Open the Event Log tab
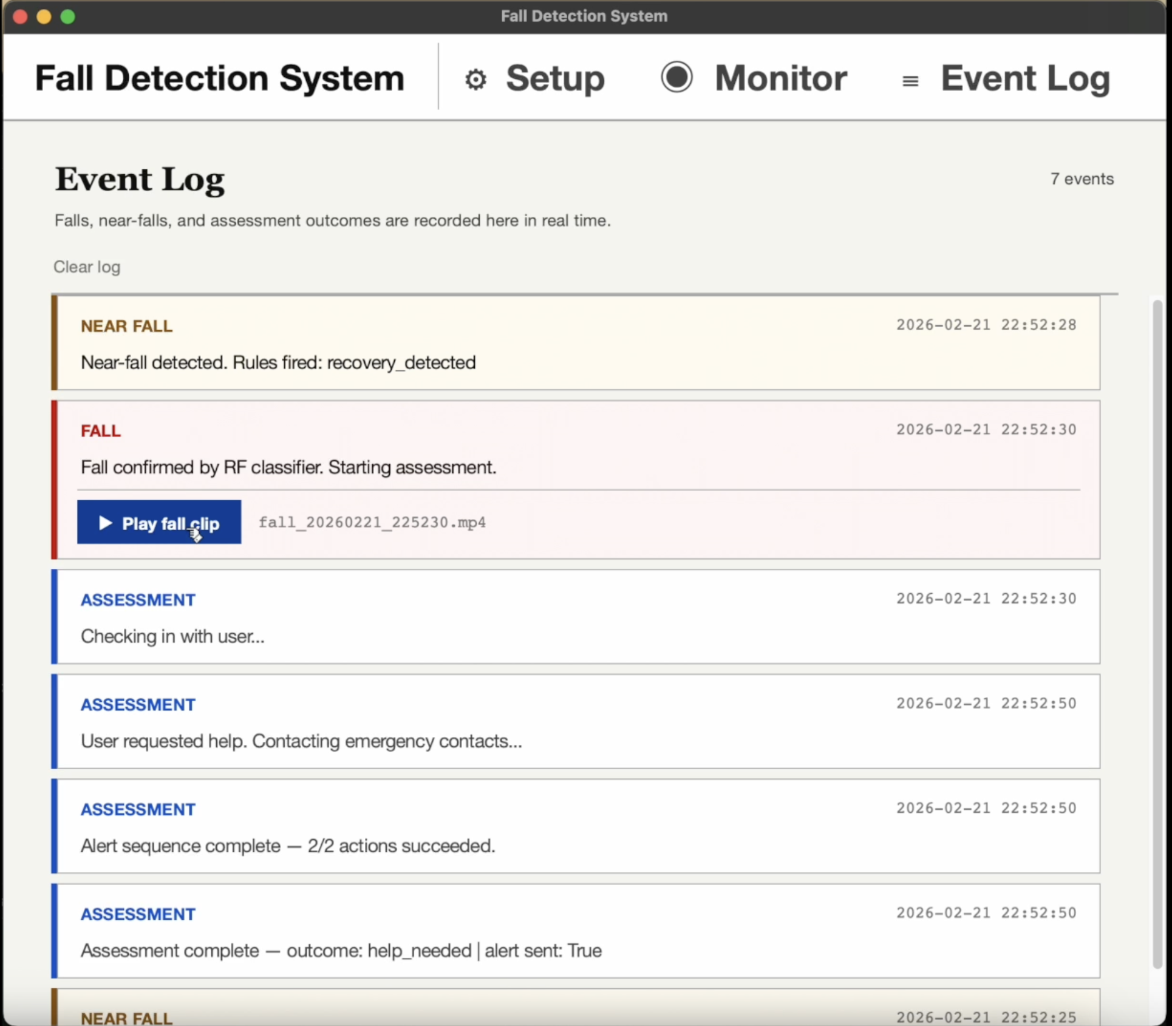 coord(1025,78)
